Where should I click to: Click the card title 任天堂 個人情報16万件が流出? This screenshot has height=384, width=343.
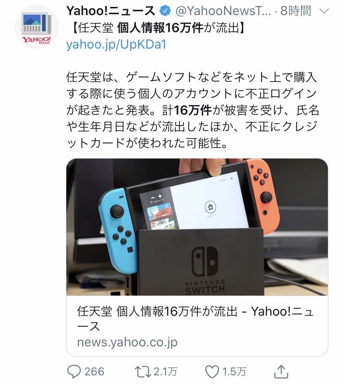(157, 312)
